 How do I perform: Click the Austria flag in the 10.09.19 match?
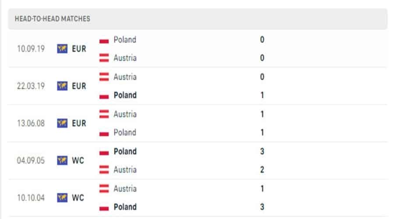coord(104,58)
